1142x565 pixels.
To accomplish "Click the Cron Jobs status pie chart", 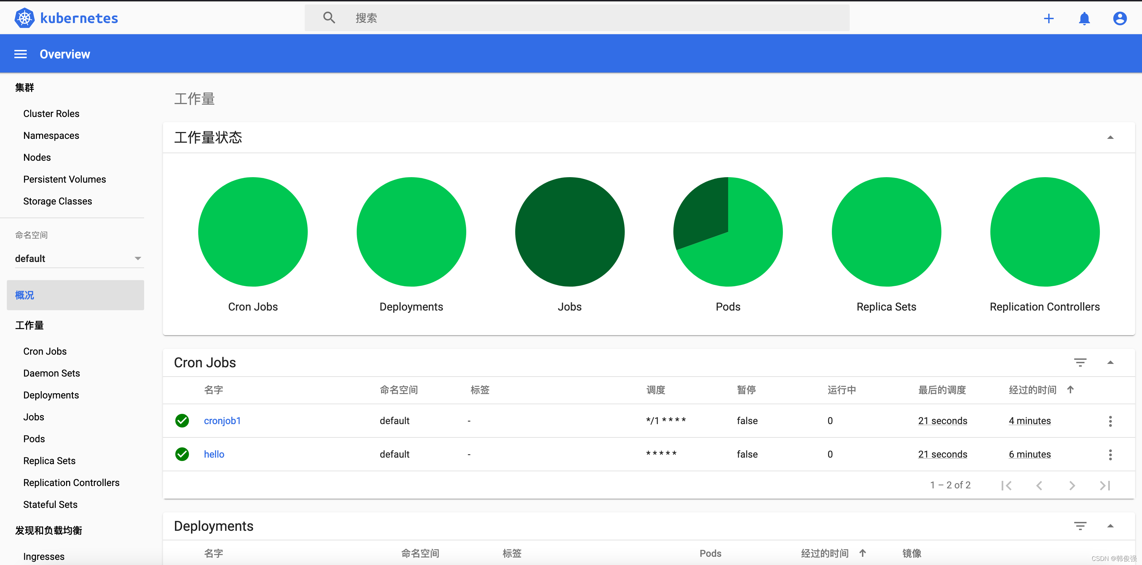I will click(253, 232).
